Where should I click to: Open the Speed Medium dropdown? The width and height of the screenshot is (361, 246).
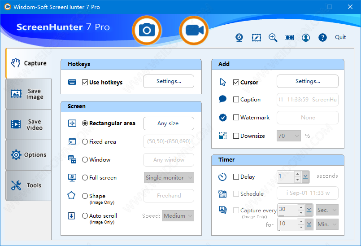tap(178, 216)
